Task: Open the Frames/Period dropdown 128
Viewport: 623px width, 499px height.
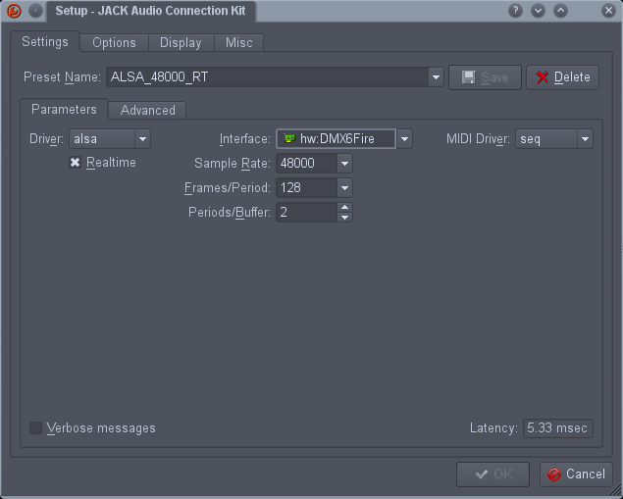Action: 314,188
